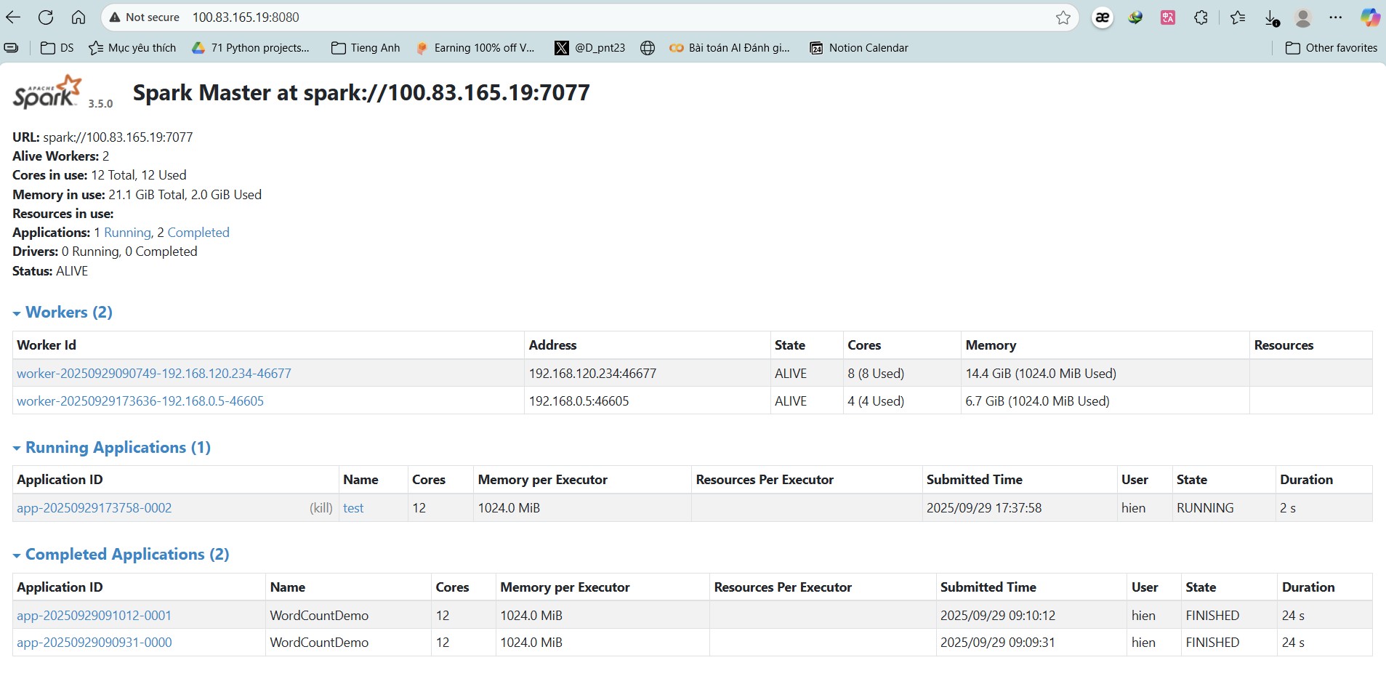Image resolution: width=1386 pixels, height=700 pixels.
Task: Open the Copilot icon in toolbar
Action: [1370, 17]
